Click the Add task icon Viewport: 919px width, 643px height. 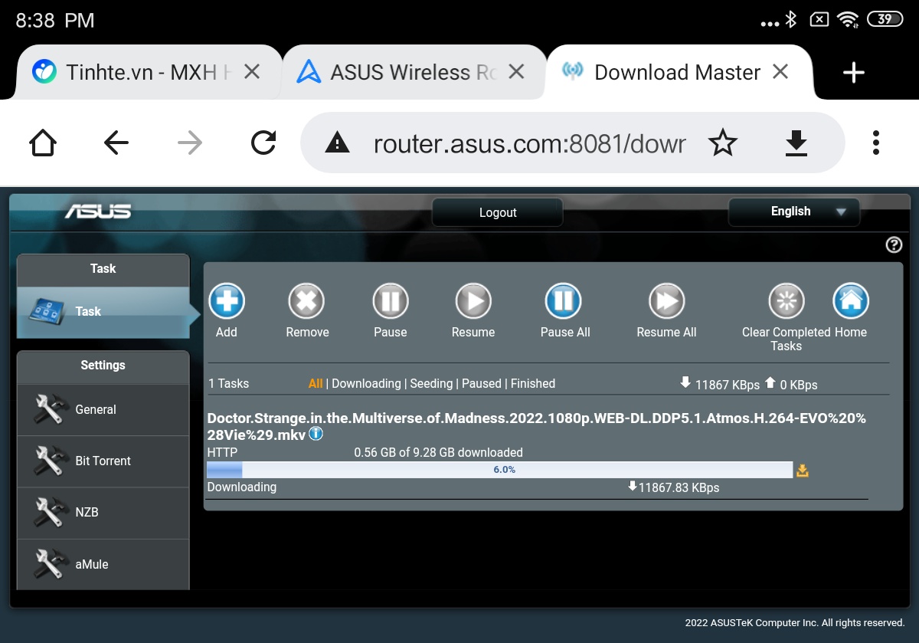pos(227,301)
